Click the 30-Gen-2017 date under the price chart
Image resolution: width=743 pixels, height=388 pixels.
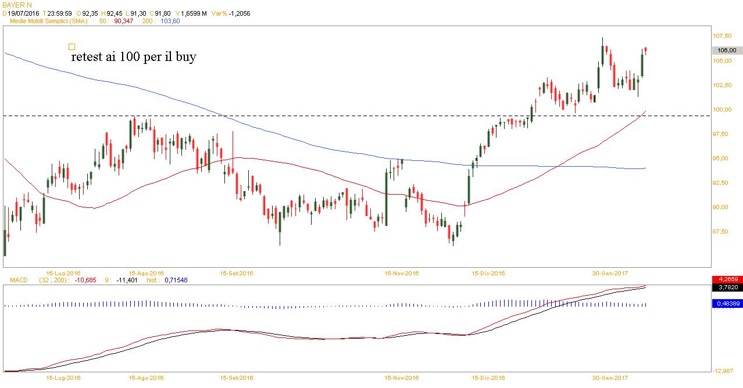tap(610, 273)
